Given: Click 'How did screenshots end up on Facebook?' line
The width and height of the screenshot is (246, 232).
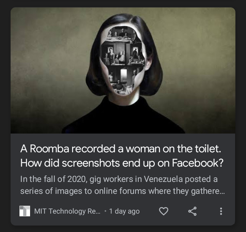Looking at the screenshot, I should coord(122,163).
